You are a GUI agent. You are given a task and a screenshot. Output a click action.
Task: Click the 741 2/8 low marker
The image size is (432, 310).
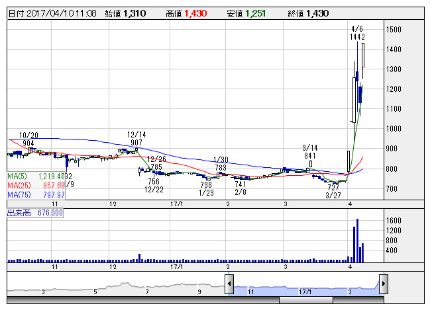[x=240, y=188]
